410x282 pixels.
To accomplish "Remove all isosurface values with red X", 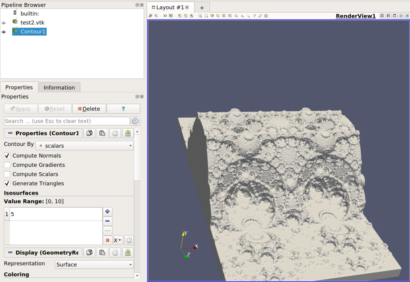I will pos(107,240).
